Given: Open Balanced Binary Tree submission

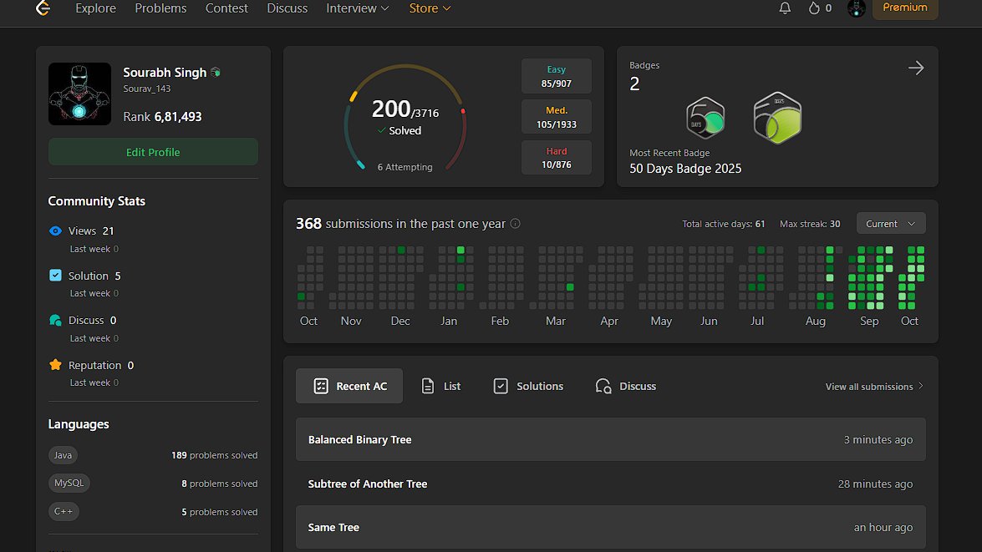Looking at the screenshot, I should (x=611, y=439).
